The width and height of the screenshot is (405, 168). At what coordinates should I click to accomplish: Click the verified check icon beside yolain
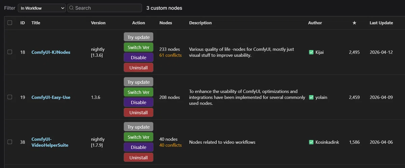(311, 97)
